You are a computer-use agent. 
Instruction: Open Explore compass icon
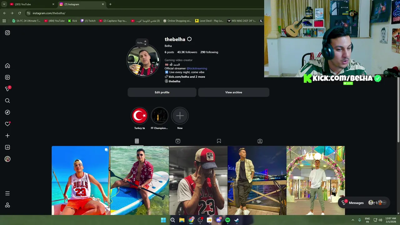pos(7,112)
